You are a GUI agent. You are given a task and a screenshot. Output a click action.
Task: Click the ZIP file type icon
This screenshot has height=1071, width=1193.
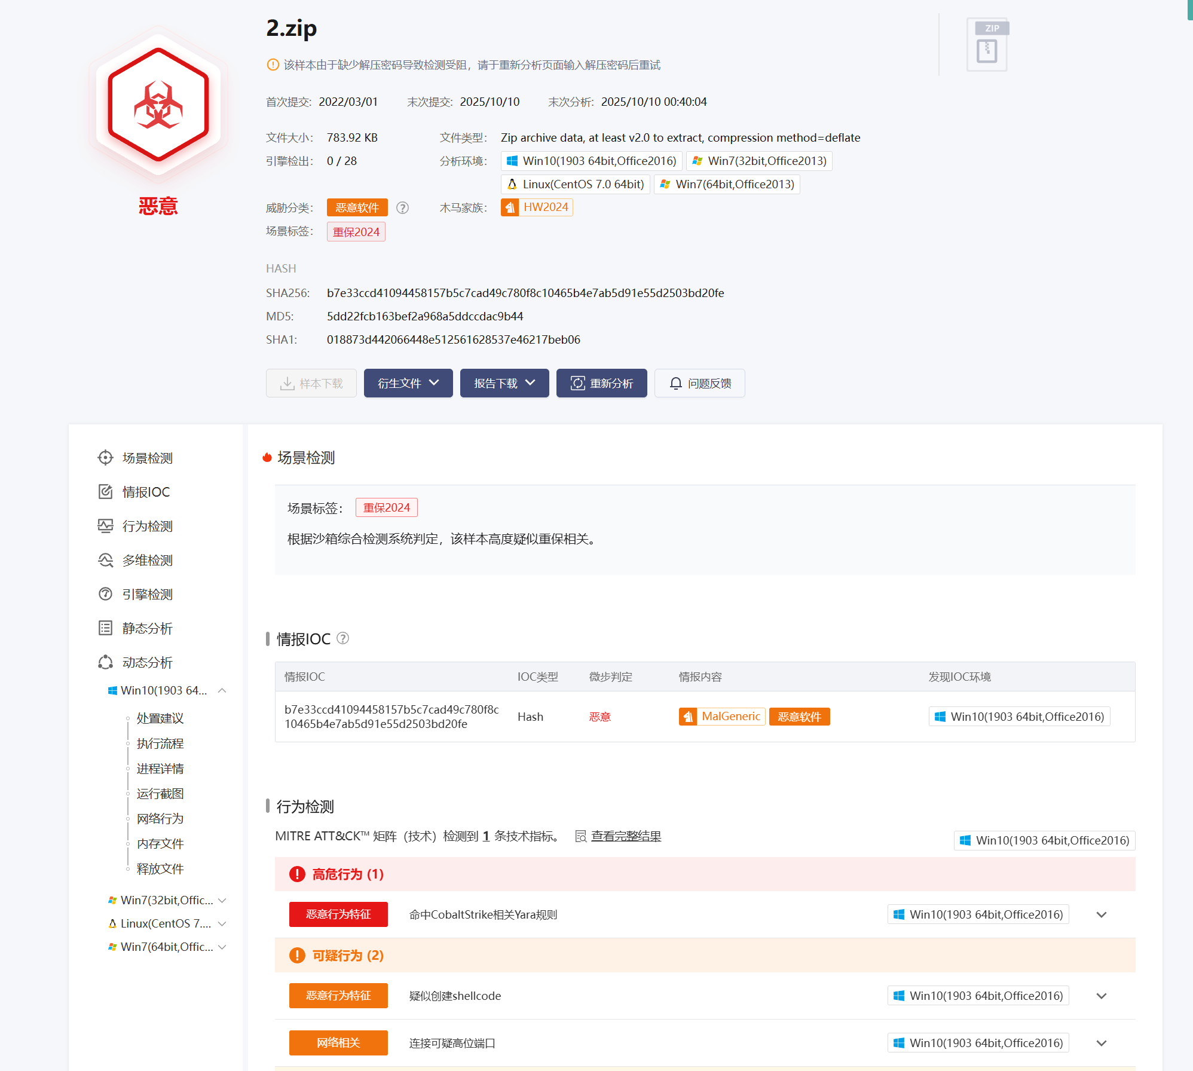point(988,45)
